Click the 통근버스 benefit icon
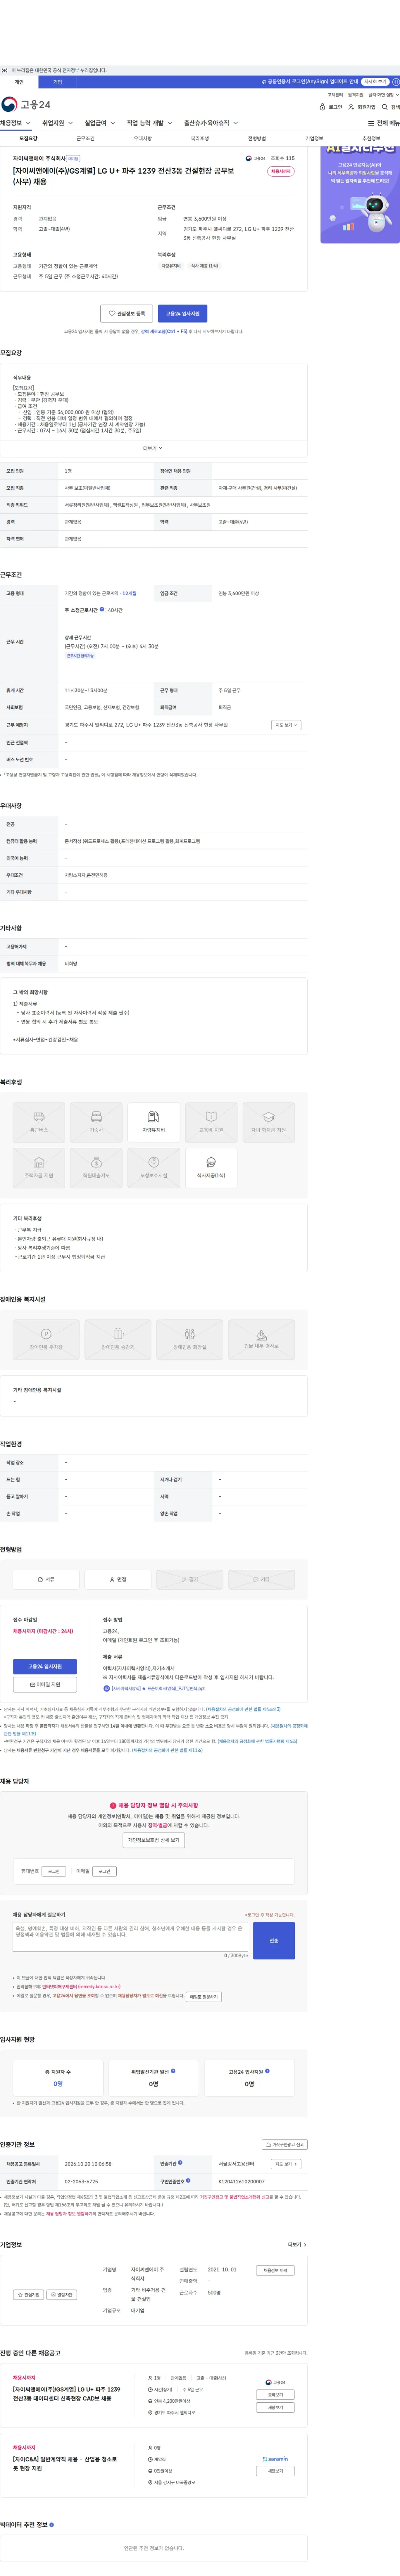This screenshot has width=400, height=2576. [x=39, y=1122]
